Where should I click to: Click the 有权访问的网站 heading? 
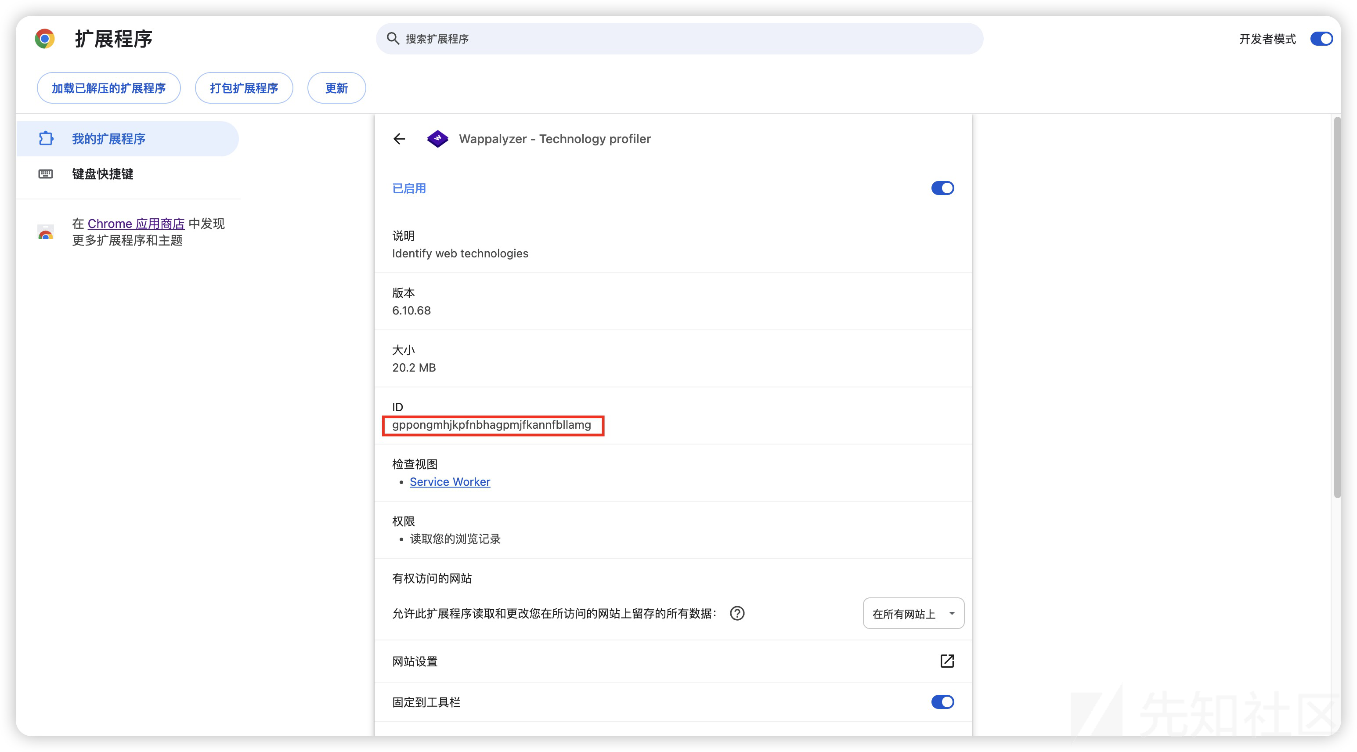tap(432, 578)
